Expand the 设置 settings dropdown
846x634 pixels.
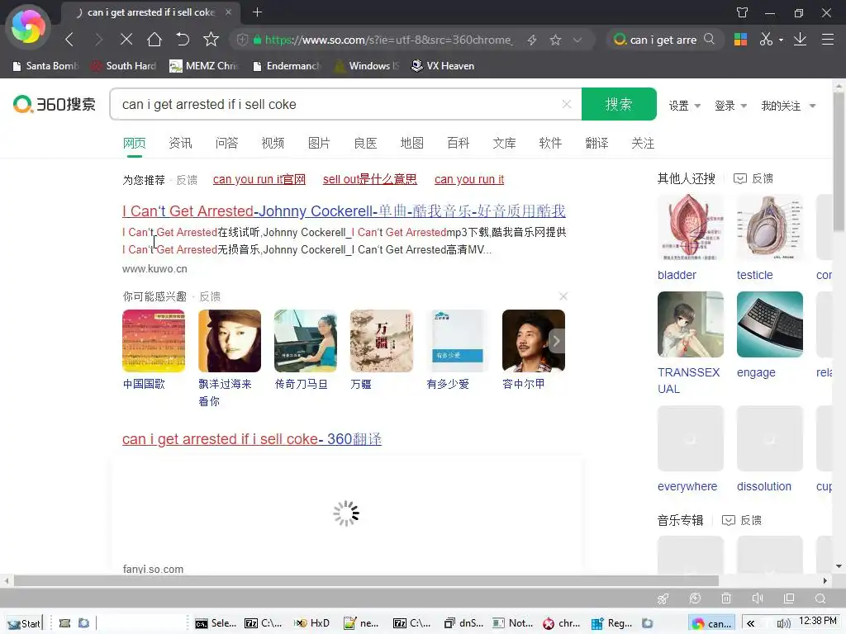click(x=685, y=106)
